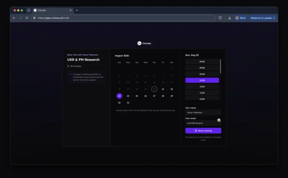Pick August 28 on the calendar
This screenshot has height=178, width=288.
coord(163,96)
